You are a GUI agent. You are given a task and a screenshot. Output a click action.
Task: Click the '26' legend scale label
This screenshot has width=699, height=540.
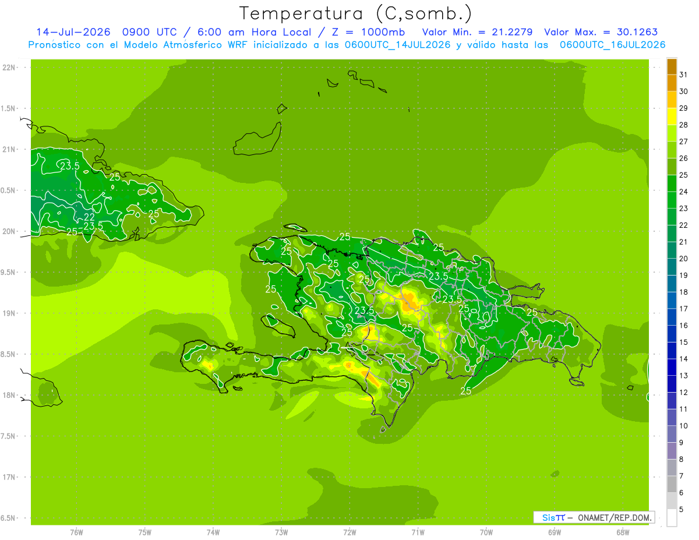click(684, 158)
